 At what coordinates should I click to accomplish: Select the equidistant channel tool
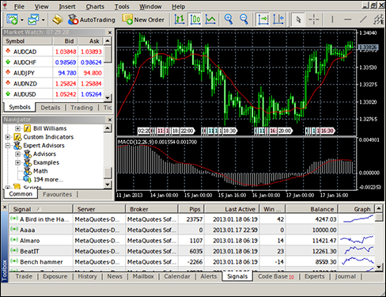[379, 20]
